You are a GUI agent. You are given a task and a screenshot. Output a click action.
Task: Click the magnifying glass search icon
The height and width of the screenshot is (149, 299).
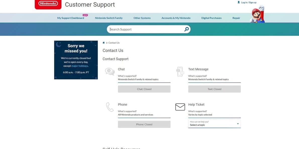click(x=186, y=29)
